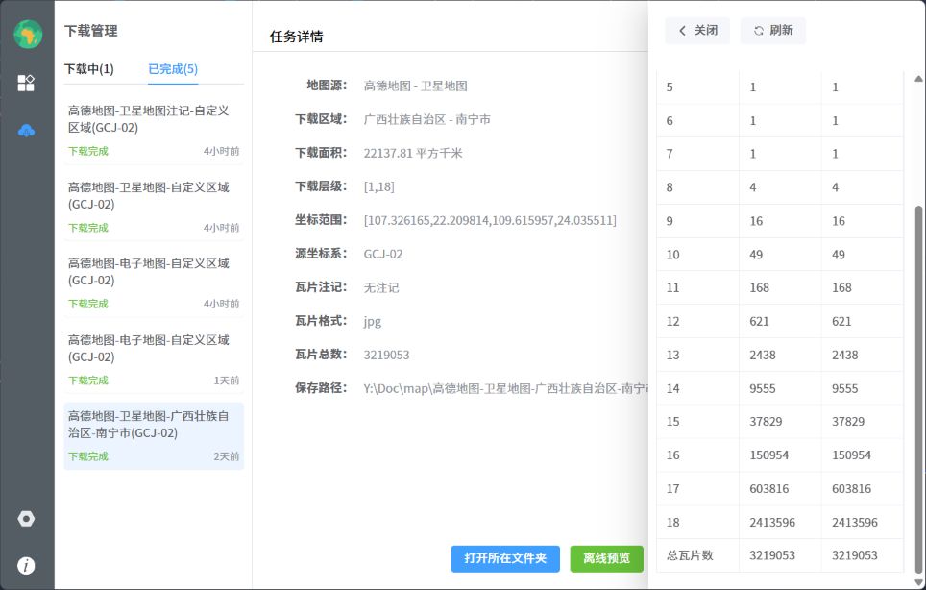This screenshot has height=590, width=926.
Task: Switch to the 已完成(5) tab
Action: (x=173, y=69)
